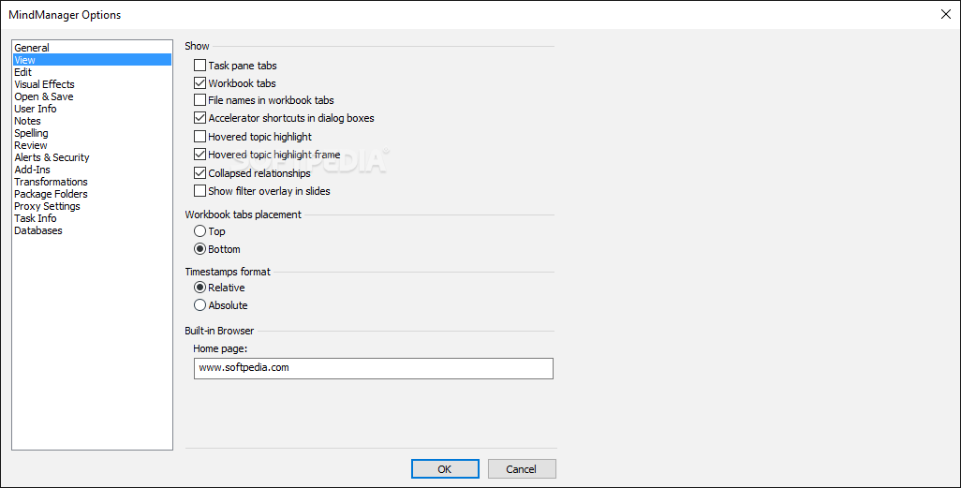This screenshot has width=961, height=488.
Task: Choose Relative timestamps format
Action: [200, 287]
